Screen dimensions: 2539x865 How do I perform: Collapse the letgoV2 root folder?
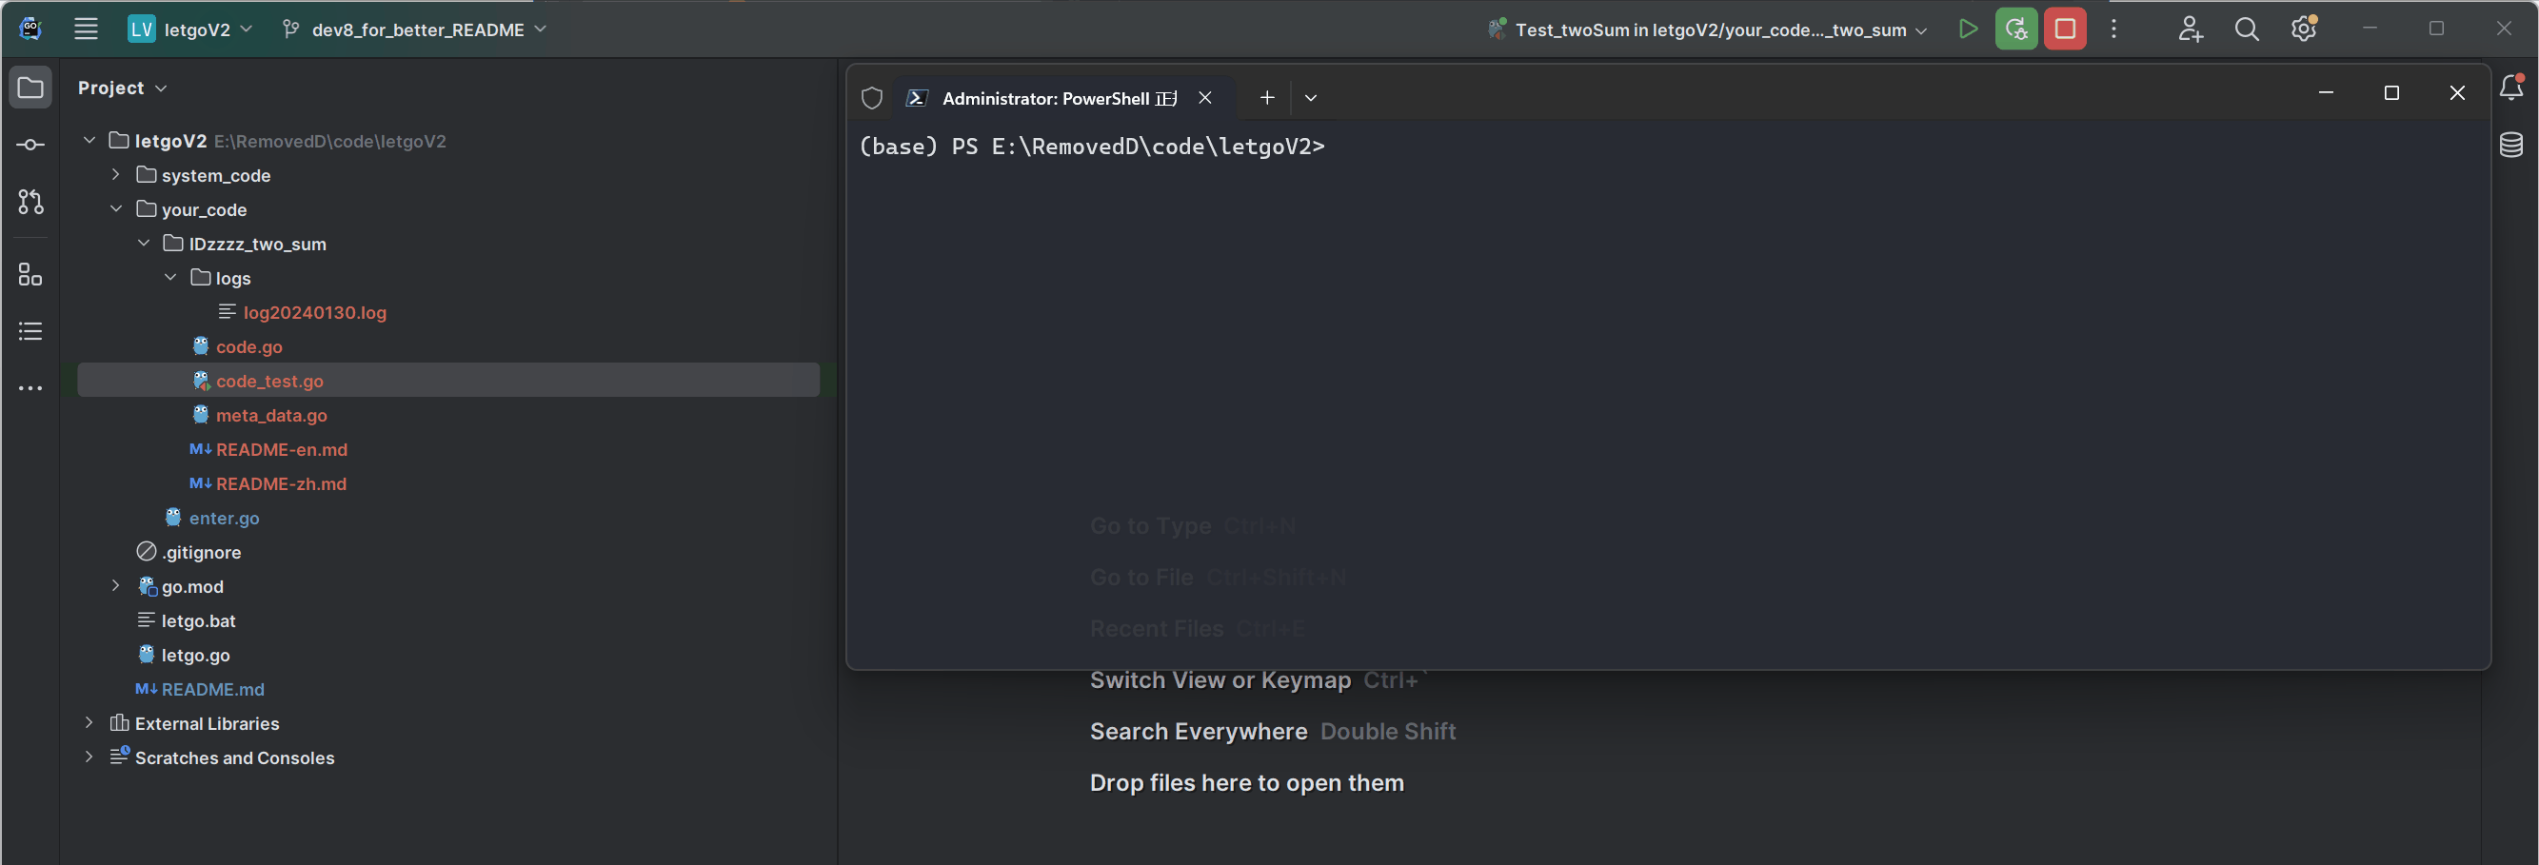tap(89, 140)
